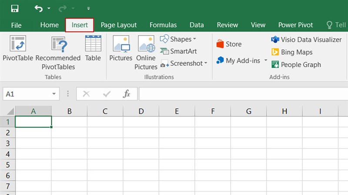This screenshot has width=348, height=195.
Task: Select the Insert ribbon tab
Action: 80,25
